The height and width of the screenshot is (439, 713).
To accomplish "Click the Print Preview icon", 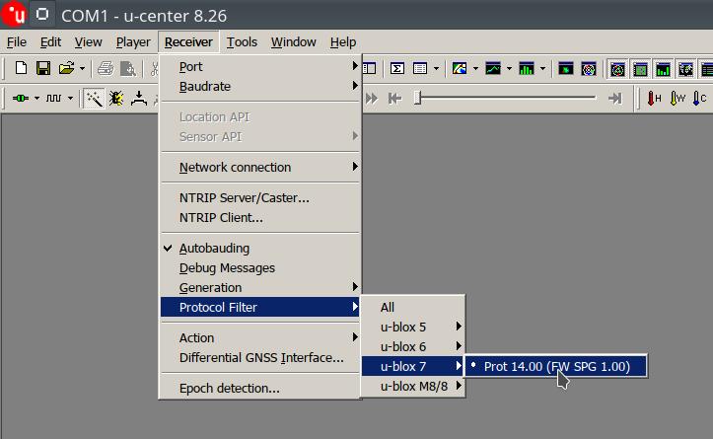I will 128,69.
